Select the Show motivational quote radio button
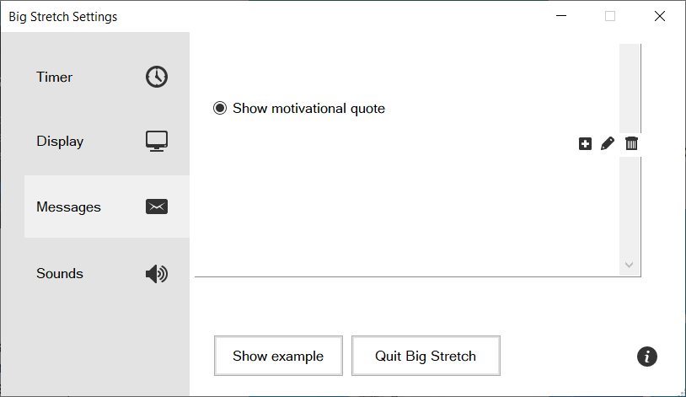This screenshot has width=686, height=397. pos(220,108)
